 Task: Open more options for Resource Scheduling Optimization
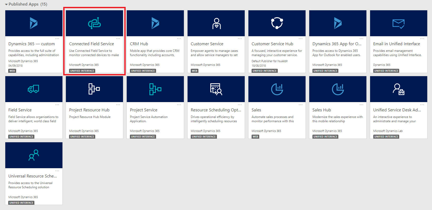(x=240, y=105)
